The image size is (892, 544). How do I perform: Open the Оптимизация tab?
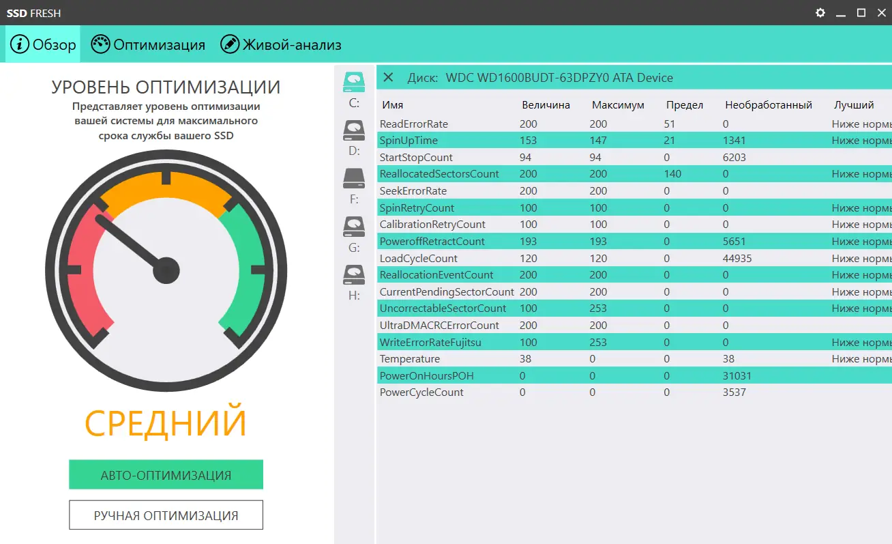[x=148, y=44]
